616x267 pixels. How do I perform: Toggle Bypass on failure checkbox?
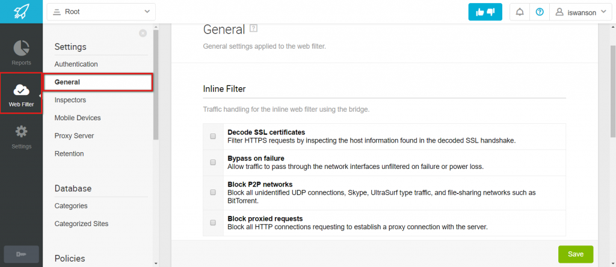tap(213, 162)
